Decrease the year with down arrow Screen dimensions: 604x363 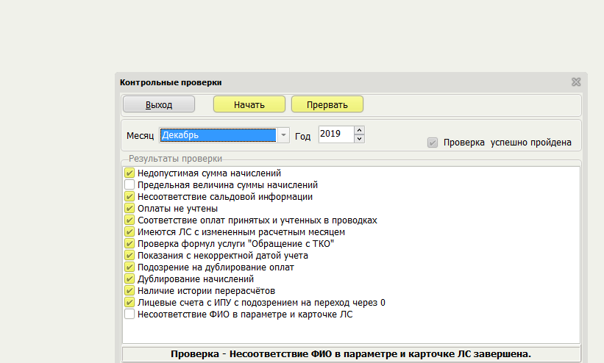359,139
